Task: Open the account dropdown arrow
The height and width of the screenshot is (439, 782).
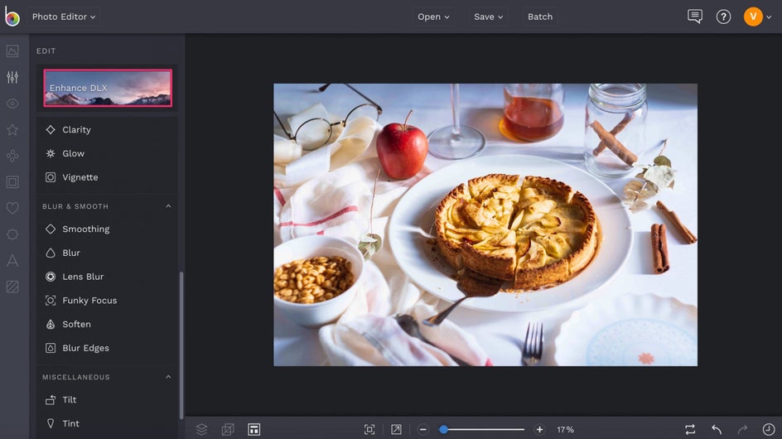Action: point(769,17)
